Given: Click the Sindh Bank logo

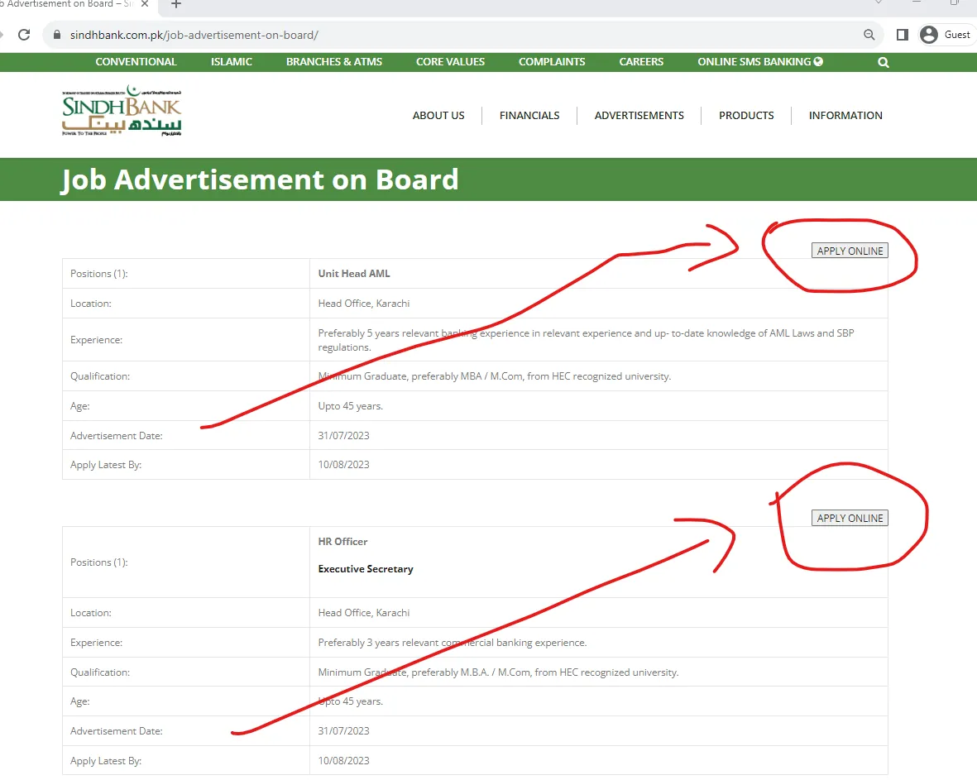Looking at the screenshot, I should click(x=122, y=111).
